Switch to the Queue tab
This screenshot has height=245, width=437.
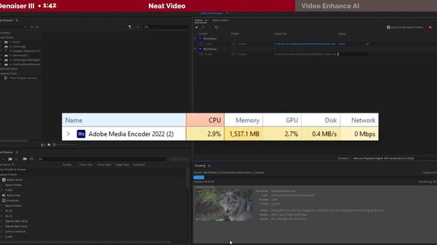198,20
